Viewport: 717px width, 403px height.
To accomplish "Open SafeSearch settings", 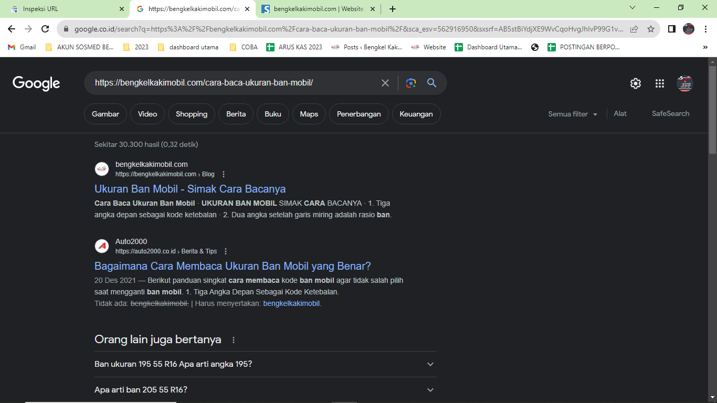I will tap(671, 113).
